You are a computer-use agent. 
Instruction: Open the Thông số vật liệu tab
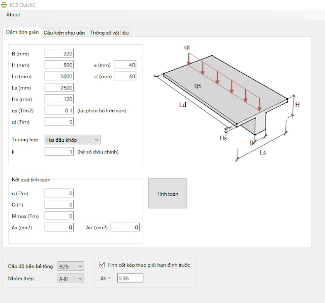tap(109, 33)
